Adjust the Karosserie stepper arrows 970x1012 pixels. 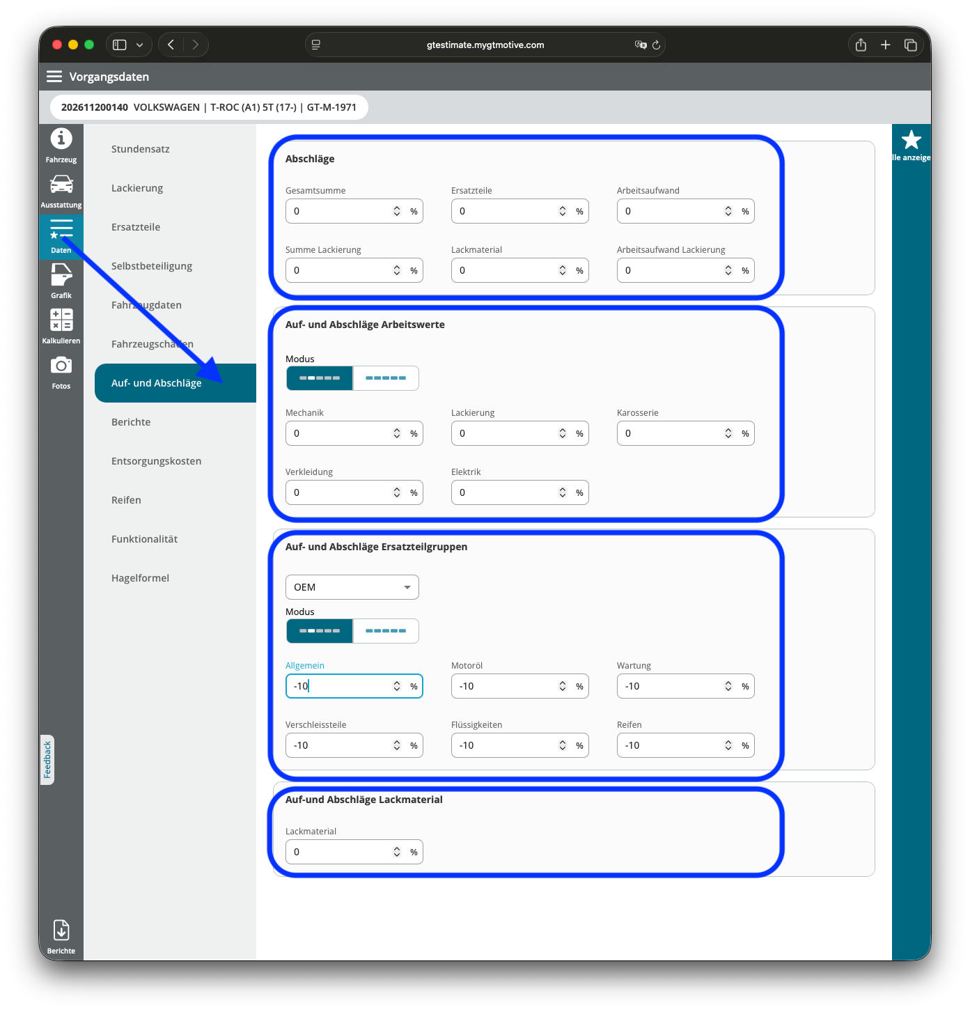click(x=728, y=433)
